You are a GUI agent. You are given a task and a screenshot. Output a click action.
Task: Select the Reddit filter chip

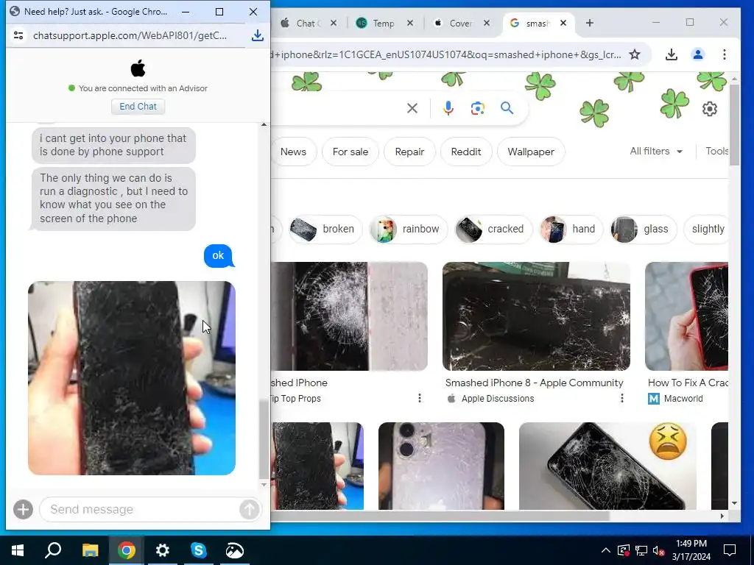466,152
